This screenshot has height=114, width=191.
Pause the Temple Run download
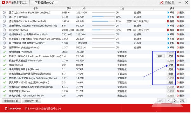[x=171, y=21]
